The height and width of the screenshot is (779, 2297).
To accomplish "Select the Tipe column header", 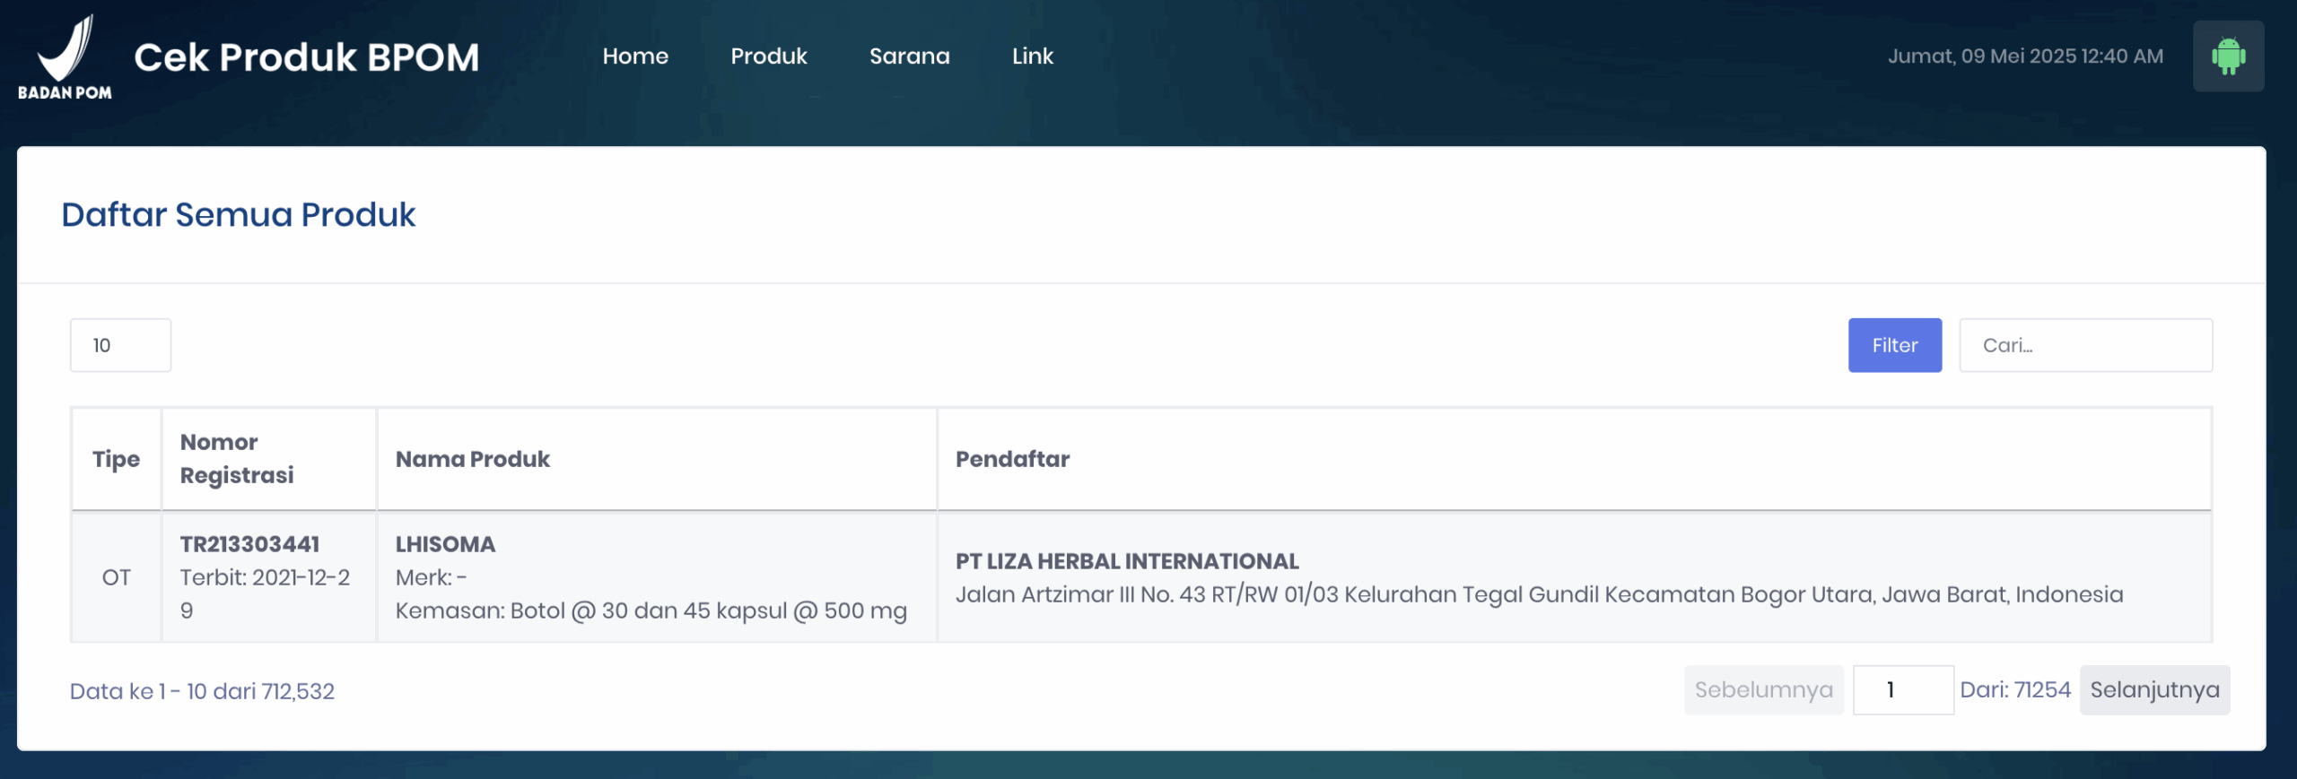I will (117, 459).
